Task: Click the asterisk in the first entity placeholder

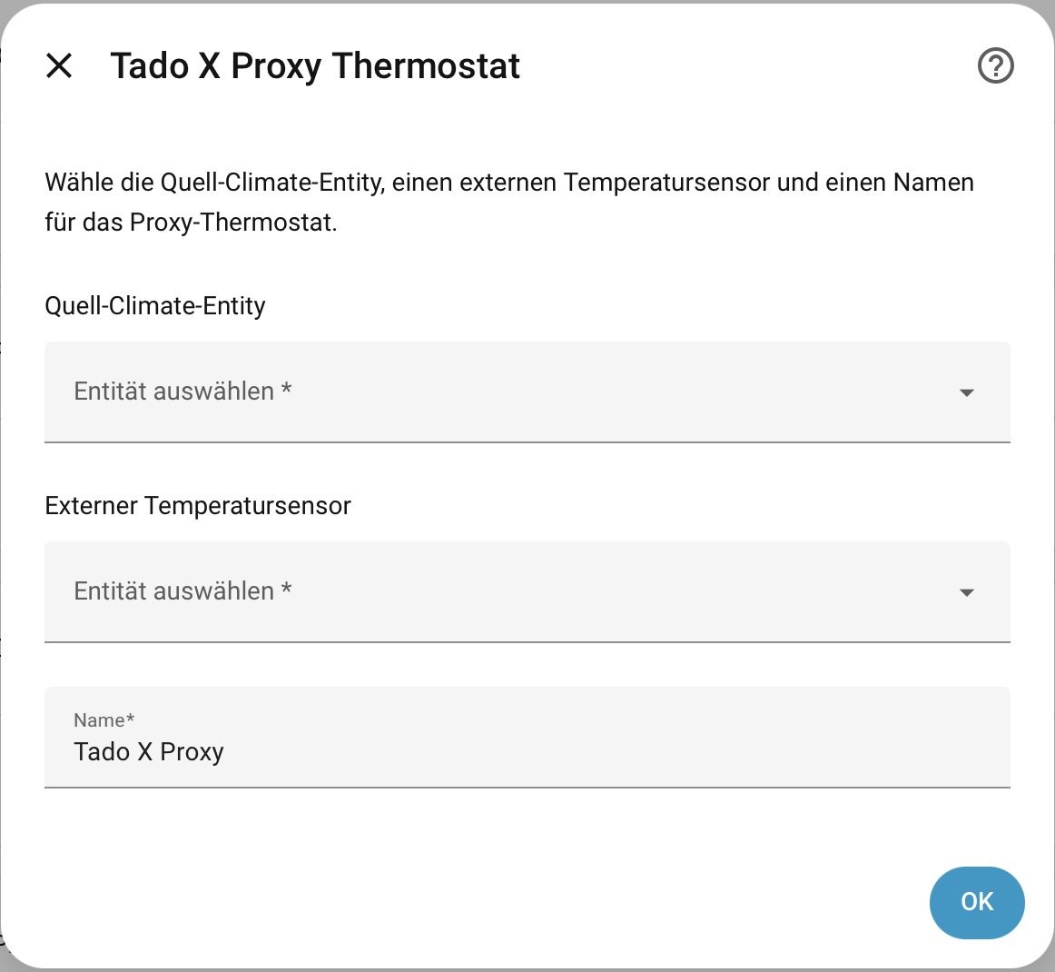Action: point(286,391)
